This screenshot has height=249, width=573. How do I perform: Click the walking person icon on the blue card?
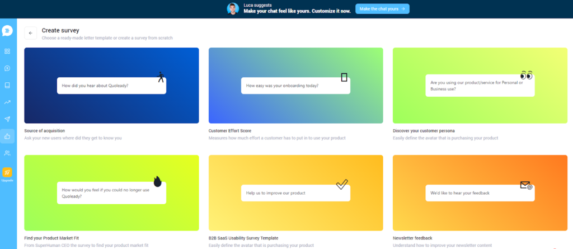tap(161, 77)
